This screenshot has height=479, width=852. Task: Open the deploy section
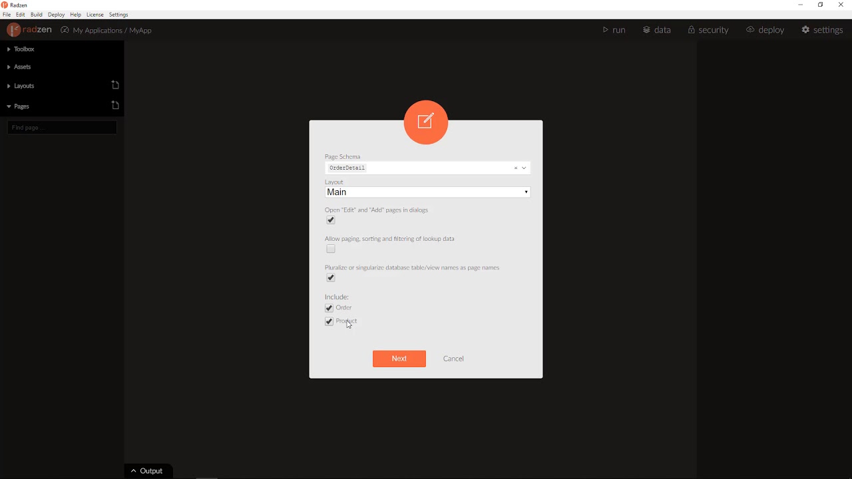pos(765,30)
